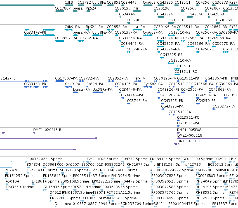238x208 pixels.
Task: Select the RP003520231.5prime EST label
Action: [x=44, y=159]
